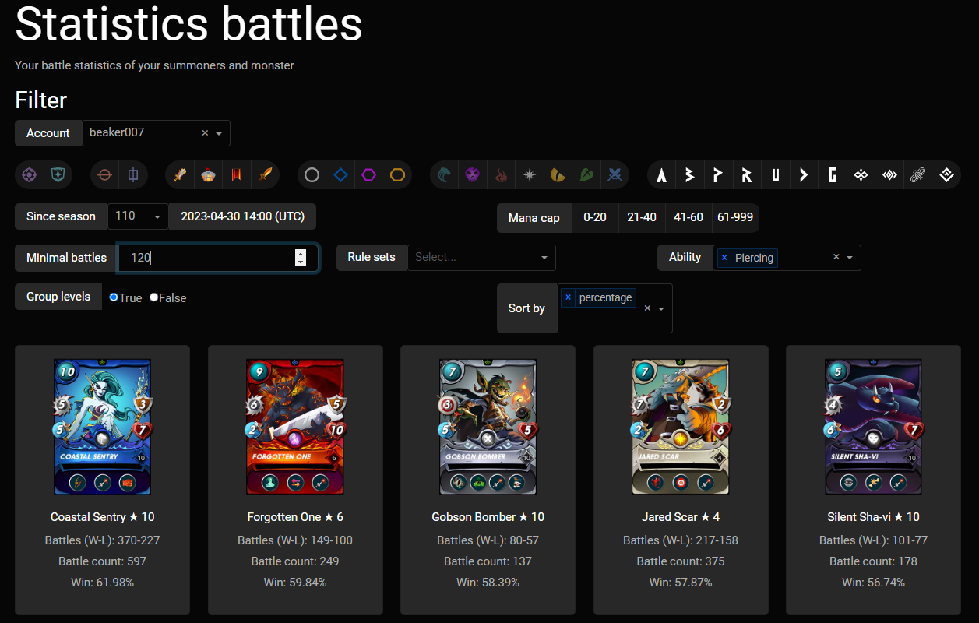
Task: Select the 21-40 mana cap range
Action: (x=642, y=218)
